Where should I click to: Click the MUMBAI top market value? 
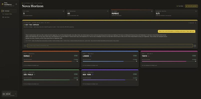coord(115,13)
